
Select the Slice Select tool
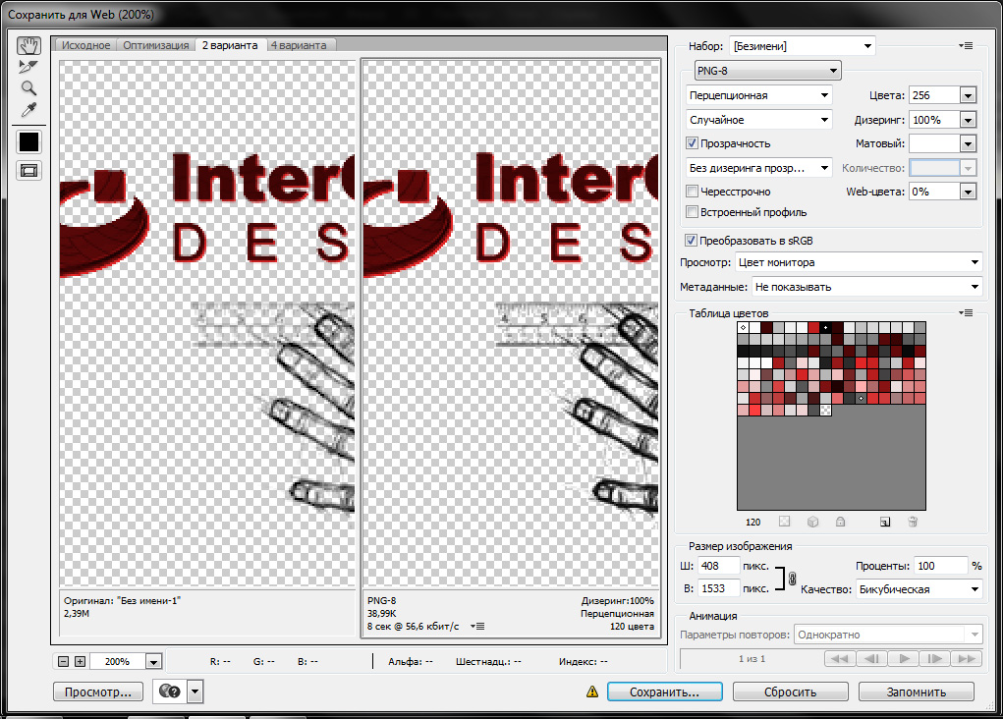28,67
